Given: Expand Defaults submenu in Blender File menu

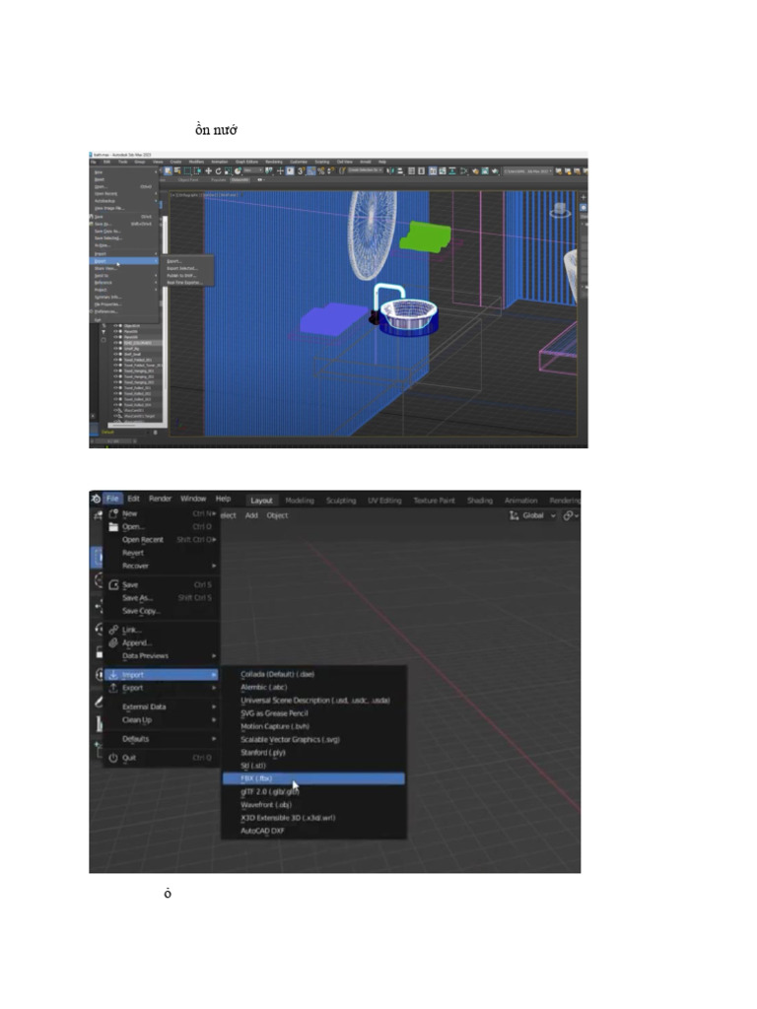Looking at the screenshot, I should pos(163,739).
